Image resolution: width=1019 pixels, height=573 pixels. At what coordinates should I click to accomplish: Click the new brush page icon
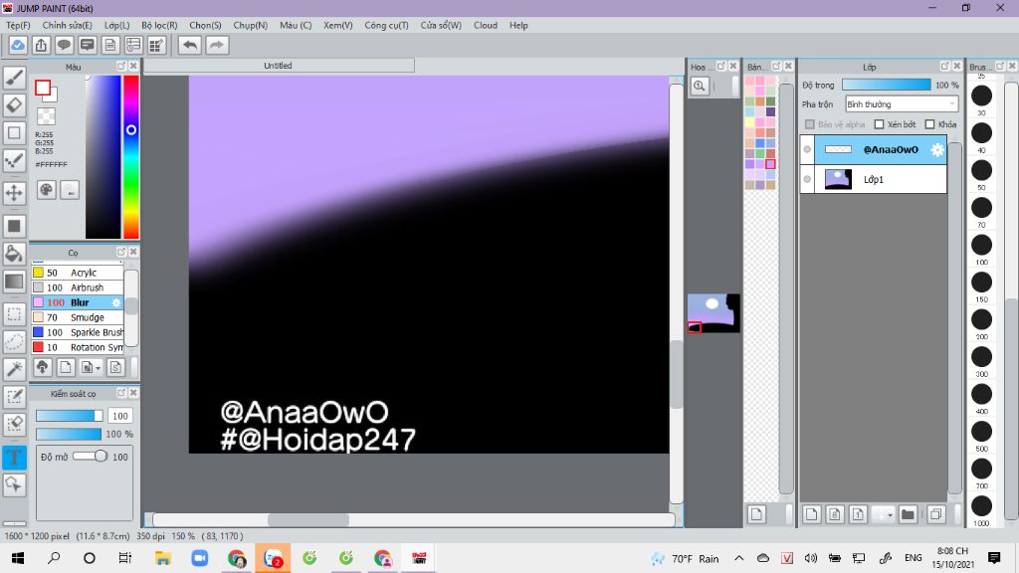click(66, 368)
